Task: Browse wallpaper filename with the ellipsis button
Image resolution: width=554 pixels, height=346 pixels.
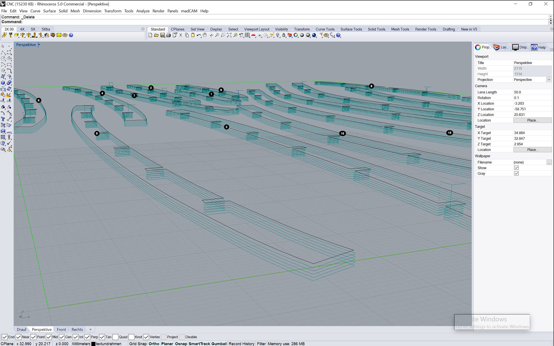Action: point(549,162)
